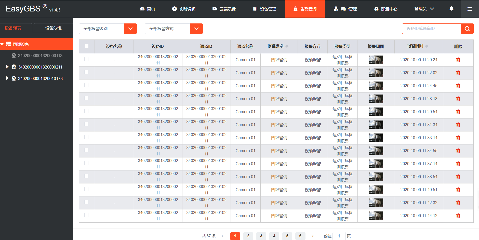Open the hamburger menu icon
Screen dimensions: 479x240
pyautogui.click(x=470, y=9)
